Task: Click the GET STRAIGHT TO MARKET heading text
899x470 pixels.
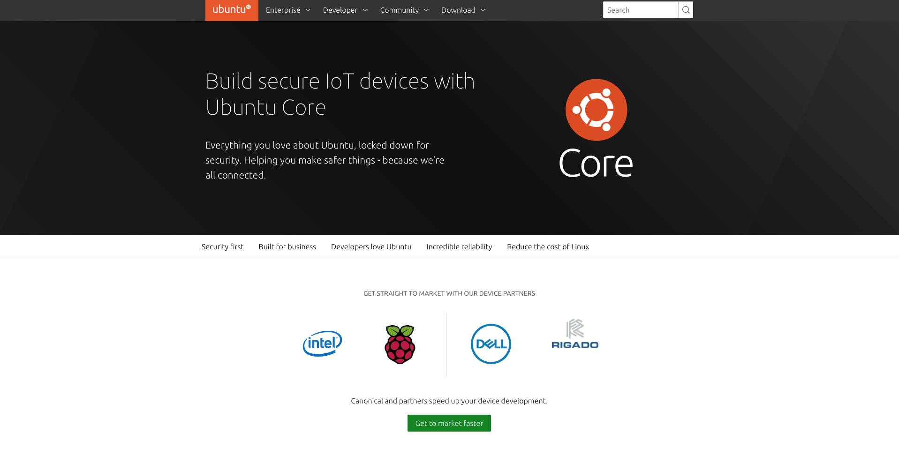Action: click(449, 293)
